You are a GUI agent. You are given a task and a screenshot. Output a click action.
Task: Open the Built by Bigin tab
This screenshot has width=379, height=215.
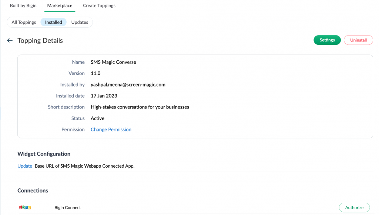point(23,6)
